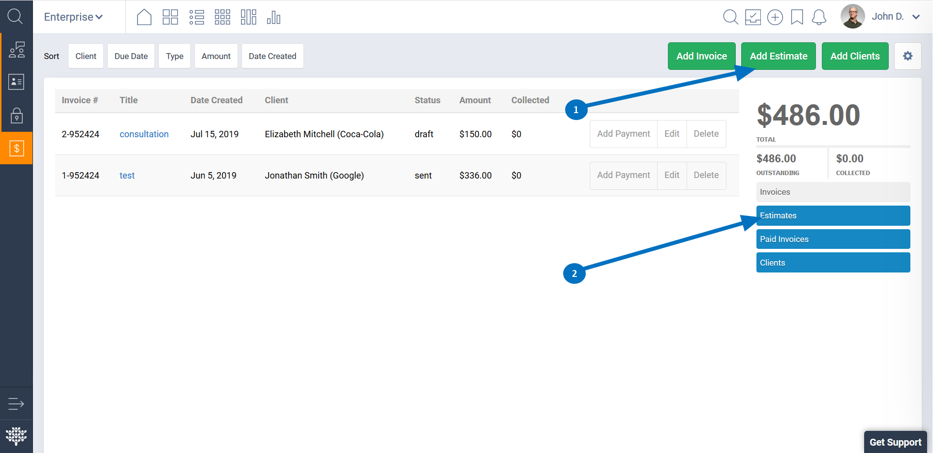Click the plus circle add icon
933x453 pixels.
pyautogui.click(x=775, y=17)
